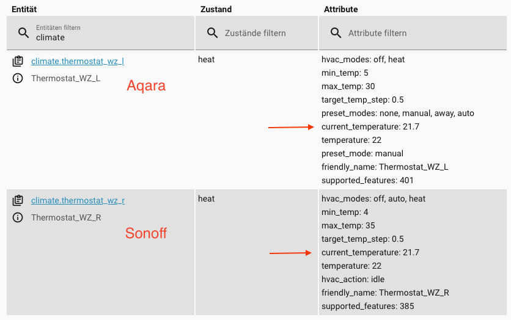Click the magnifier icon beside Zustände filtern

[213, 33]
